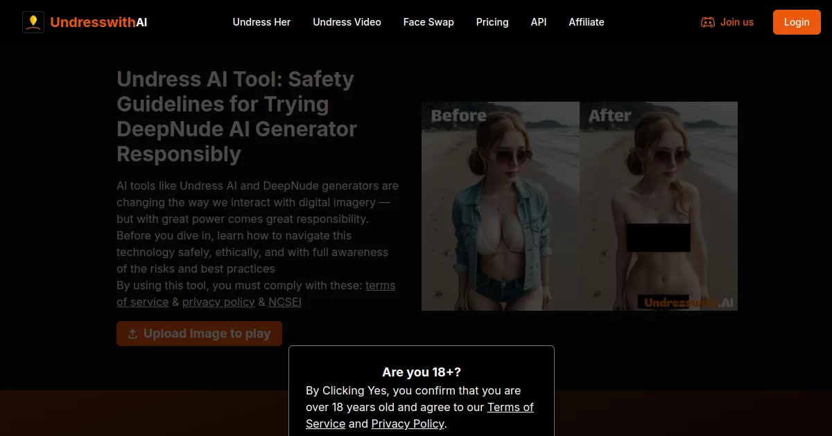The height and width of the screenshot is (436, 832).
Task: Click the upload arrow icon on the orange button
Action: click(132, 334)
